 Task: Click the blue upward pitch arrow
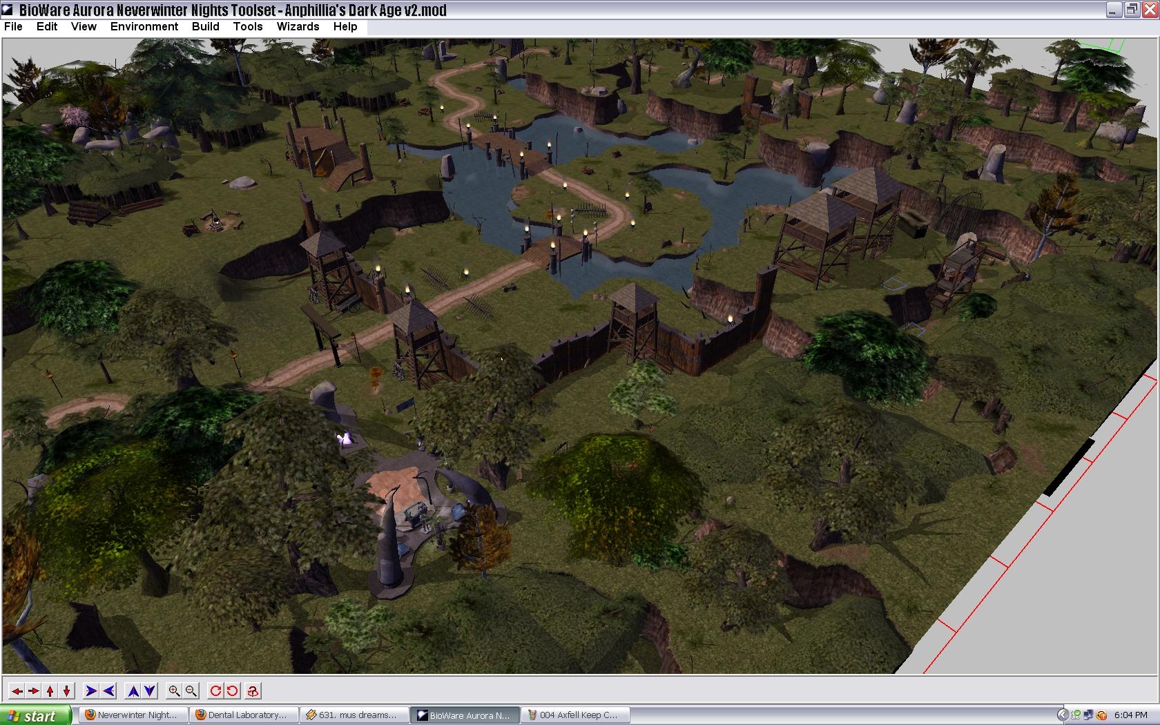[133, 690]
